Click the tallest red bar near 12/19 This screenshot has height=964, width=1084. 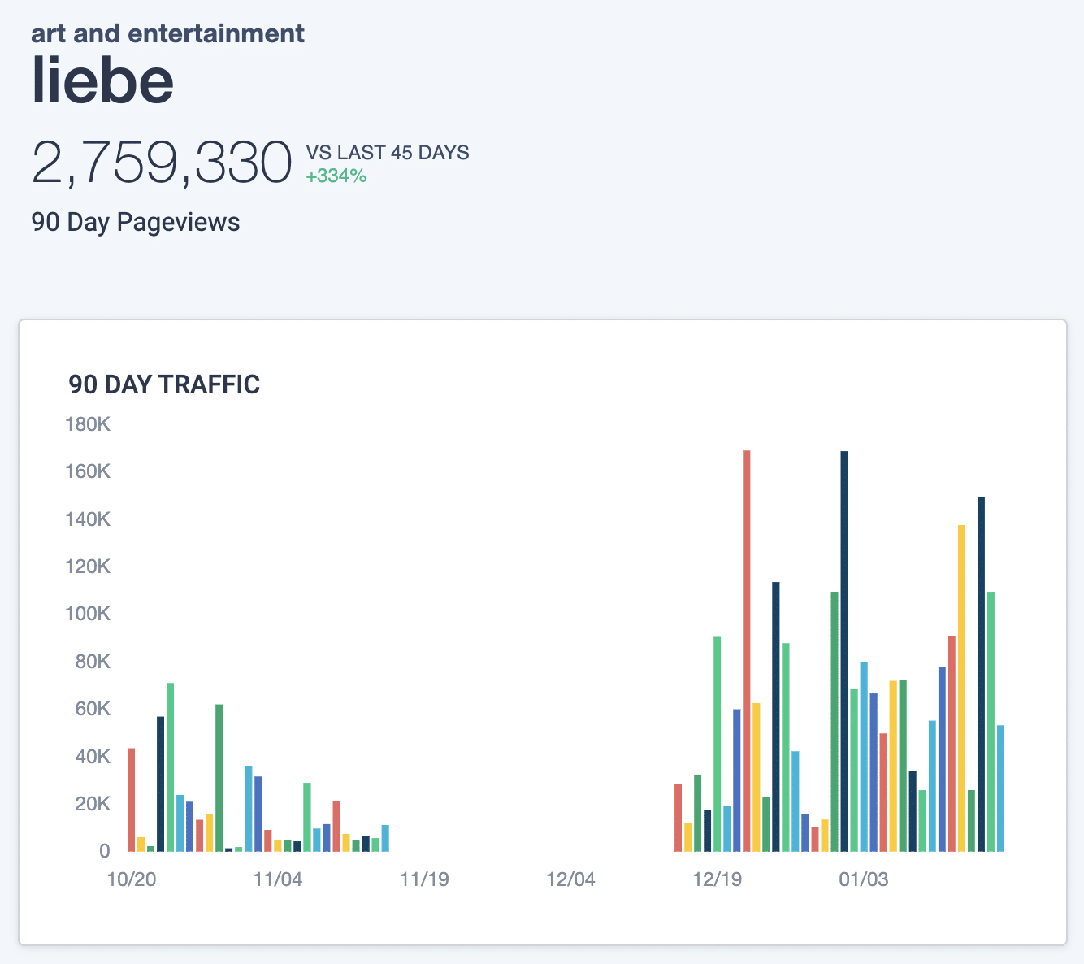coord(746,651)
